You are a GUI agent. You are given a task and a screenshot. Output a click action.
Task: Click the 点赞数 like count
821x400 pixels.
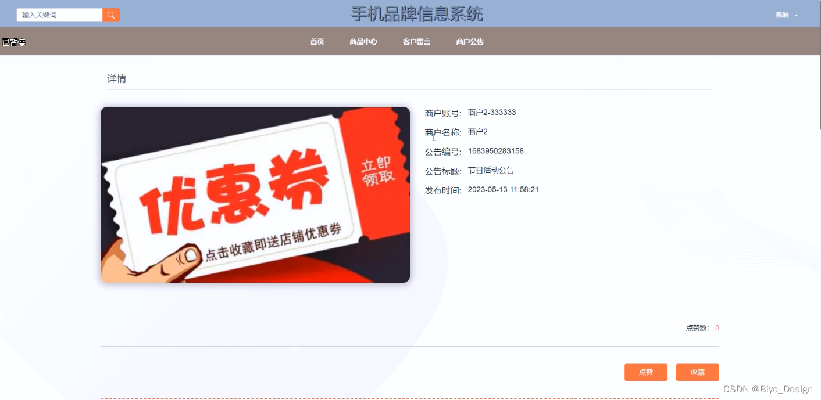point(702,328)
